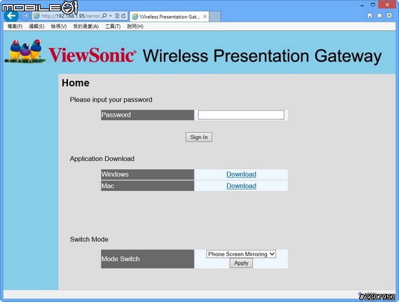Click the search magnifier in address bar
399x302 pixels.
[x=104, y=16]
